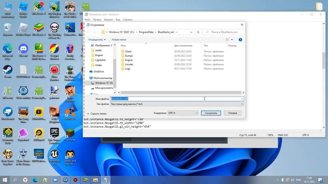
Task: Click Новая папка in the dialog toolbar
Action: click(x=119, y=39)
